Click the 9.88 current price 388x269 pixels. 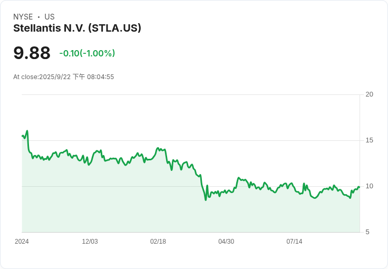(x=32, y=53)
